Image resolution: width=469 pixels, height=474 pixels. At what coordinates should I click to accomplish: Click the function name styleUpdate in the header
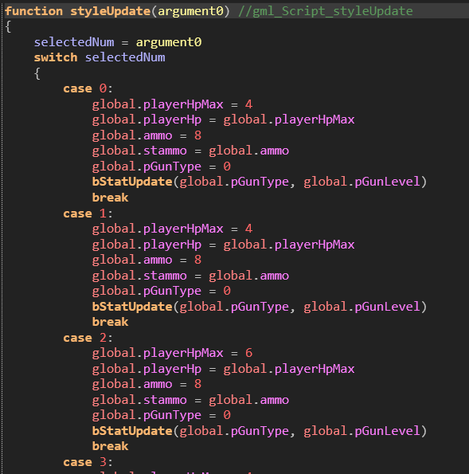tap(111, 11)
